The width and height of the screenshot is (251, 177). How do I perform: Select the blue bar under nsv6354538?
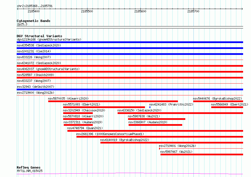130,48
